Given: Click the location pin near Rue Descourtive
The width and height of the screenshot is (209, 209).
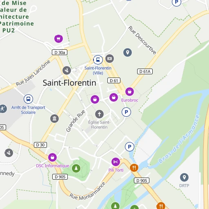Looking at the screenshot, I should tap(127, 52).
